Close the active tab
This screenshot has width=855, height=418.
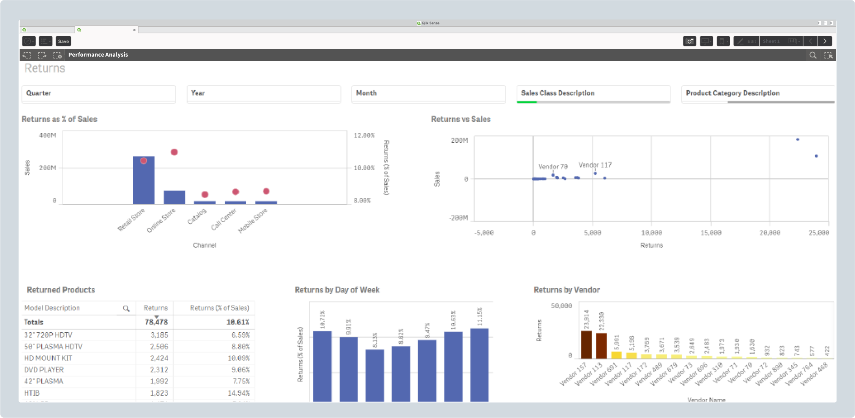134,30
